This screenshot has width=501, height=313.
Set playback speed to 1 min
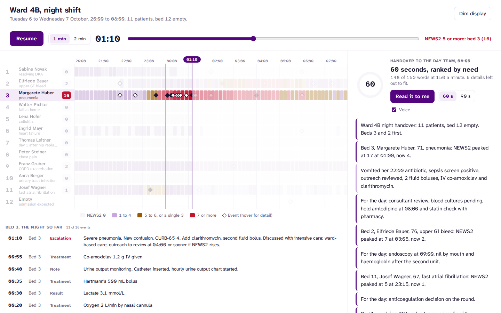59,39
